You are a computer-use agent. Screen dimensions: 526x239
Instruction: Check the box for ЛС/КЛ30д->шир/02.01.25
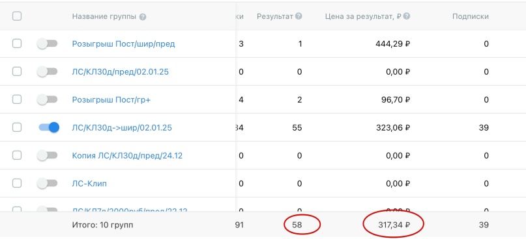[17, 127]
